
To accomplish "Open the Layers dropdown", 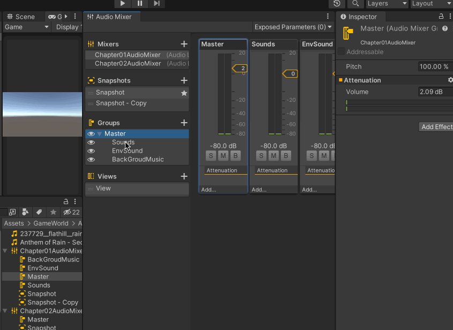I will tap(387, 3).
